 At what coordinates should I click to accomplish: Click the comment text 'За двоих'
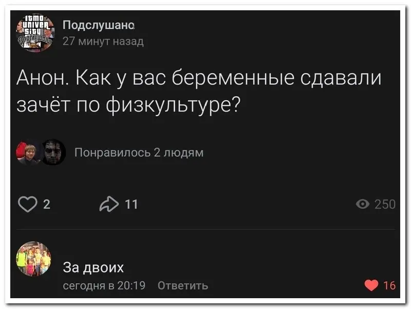click(x=93, y=268)
